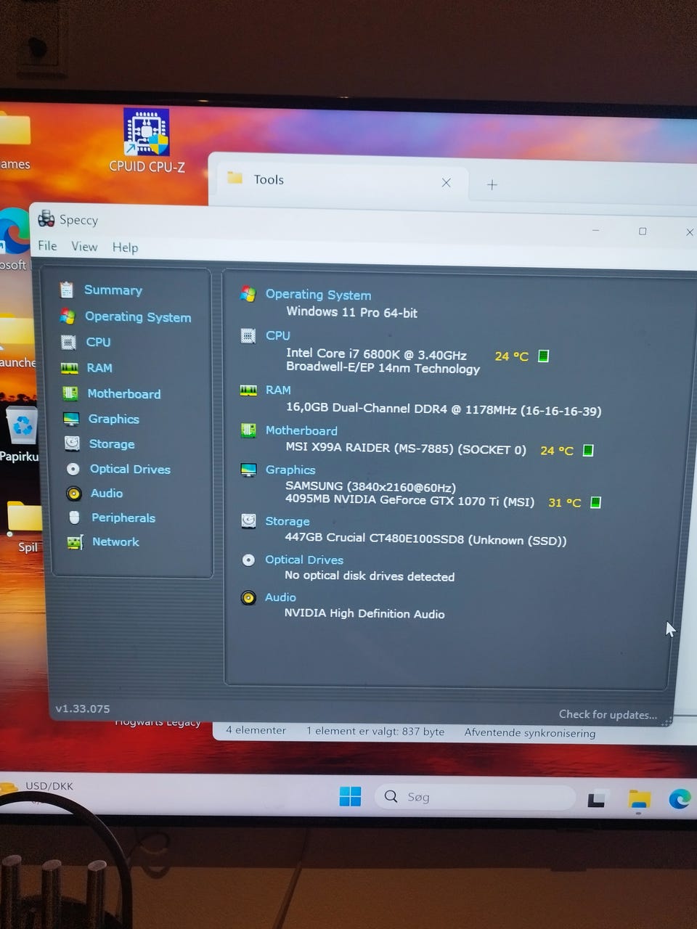Click the Optical Drives disc icon in sidebar
This screenshot has width=697, height=929.
pyautogui.click(x=73, y=469)
